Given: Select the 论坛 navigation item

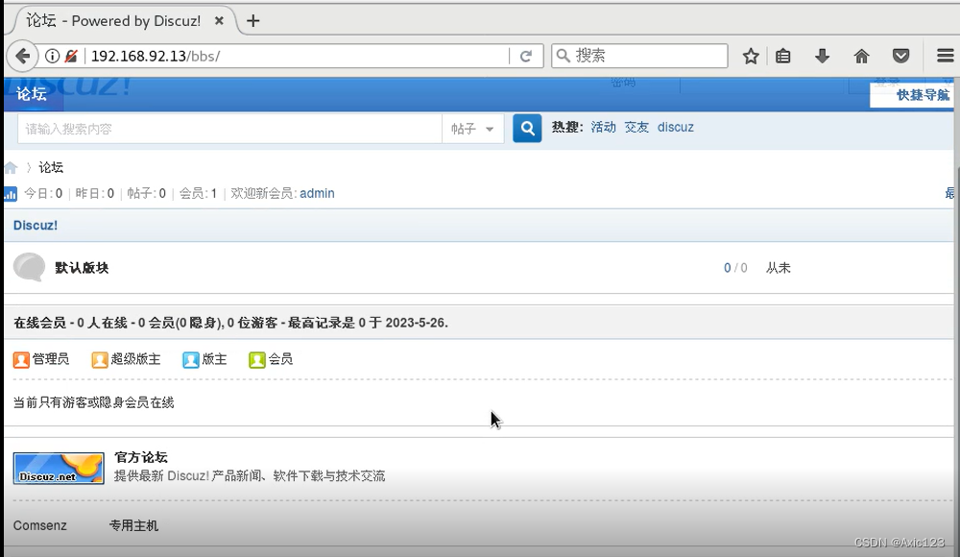Looking at the screenshot, I should pyautogui.click(x=32, y=94).
